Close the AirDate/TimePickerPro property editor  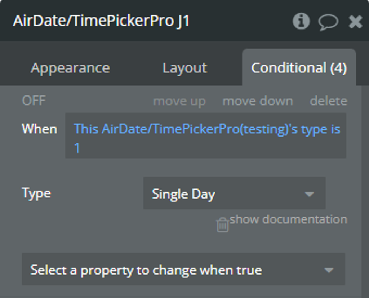pyautogui.click(x=355, y=22)
